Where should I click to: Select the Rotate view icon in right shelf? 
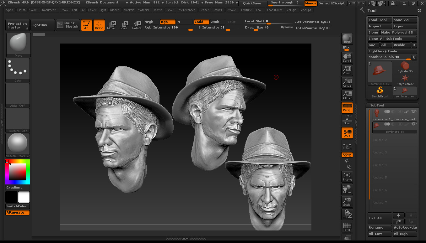pos(347,214)
